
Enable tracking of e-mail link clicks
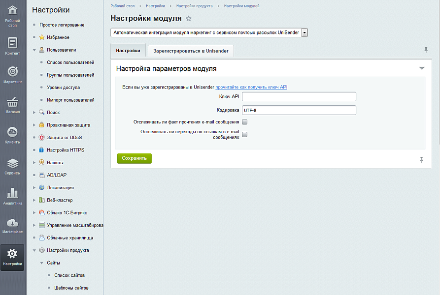244,135
